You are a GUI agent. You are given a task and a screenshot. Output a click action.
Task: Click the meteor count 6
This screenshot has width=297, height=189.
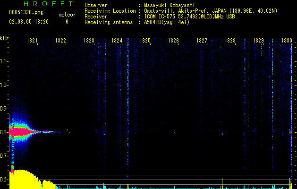point(67,22)
